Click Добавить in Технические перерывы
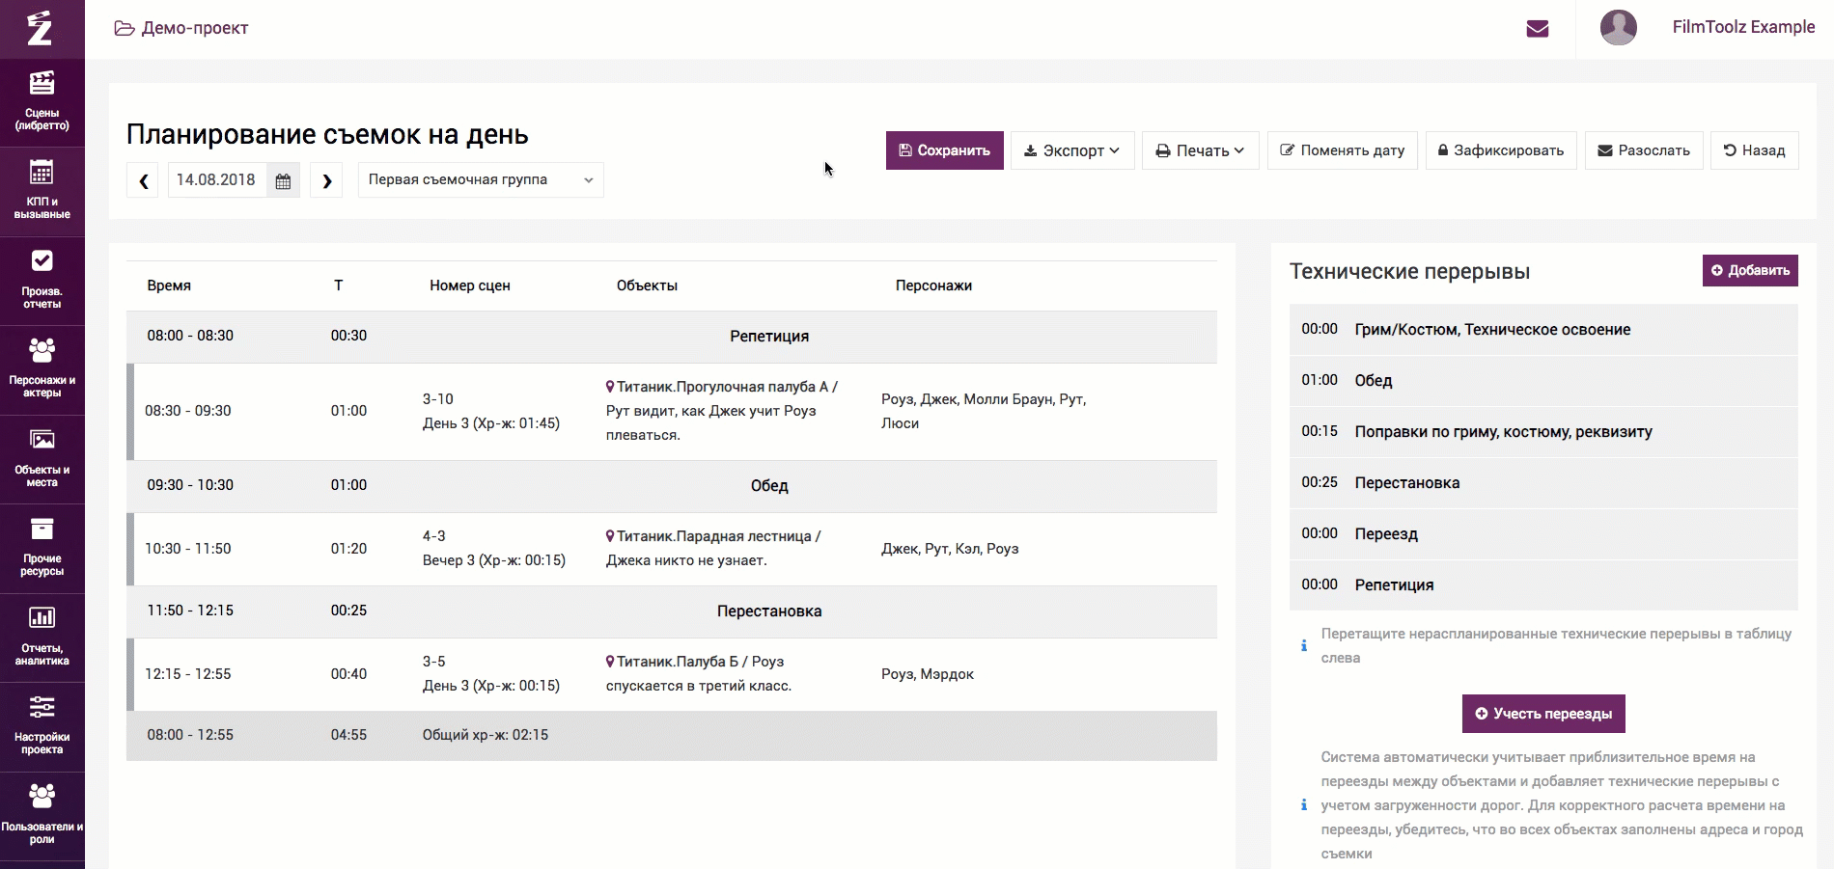Viewport: 1834px width, 869px height. click(x=1750, y=271)
